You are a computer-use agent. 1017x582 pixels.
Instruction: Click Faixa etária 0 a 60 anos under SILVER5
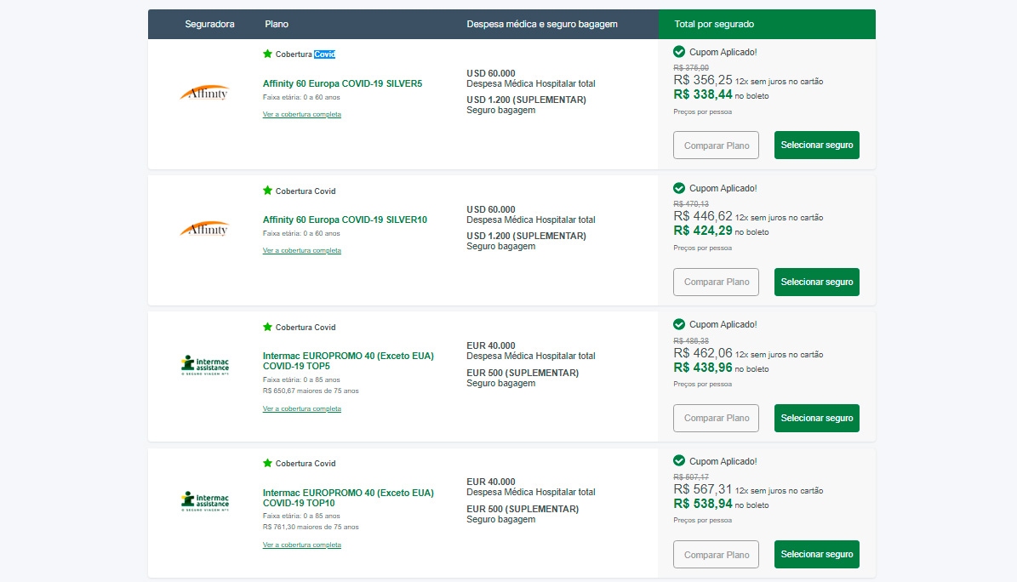point(301,97)
